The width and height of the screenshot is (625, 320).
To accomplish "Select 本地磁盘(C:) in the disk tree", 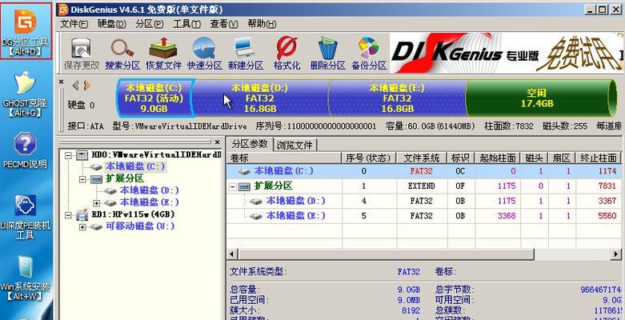I will (x=135, y=166).
